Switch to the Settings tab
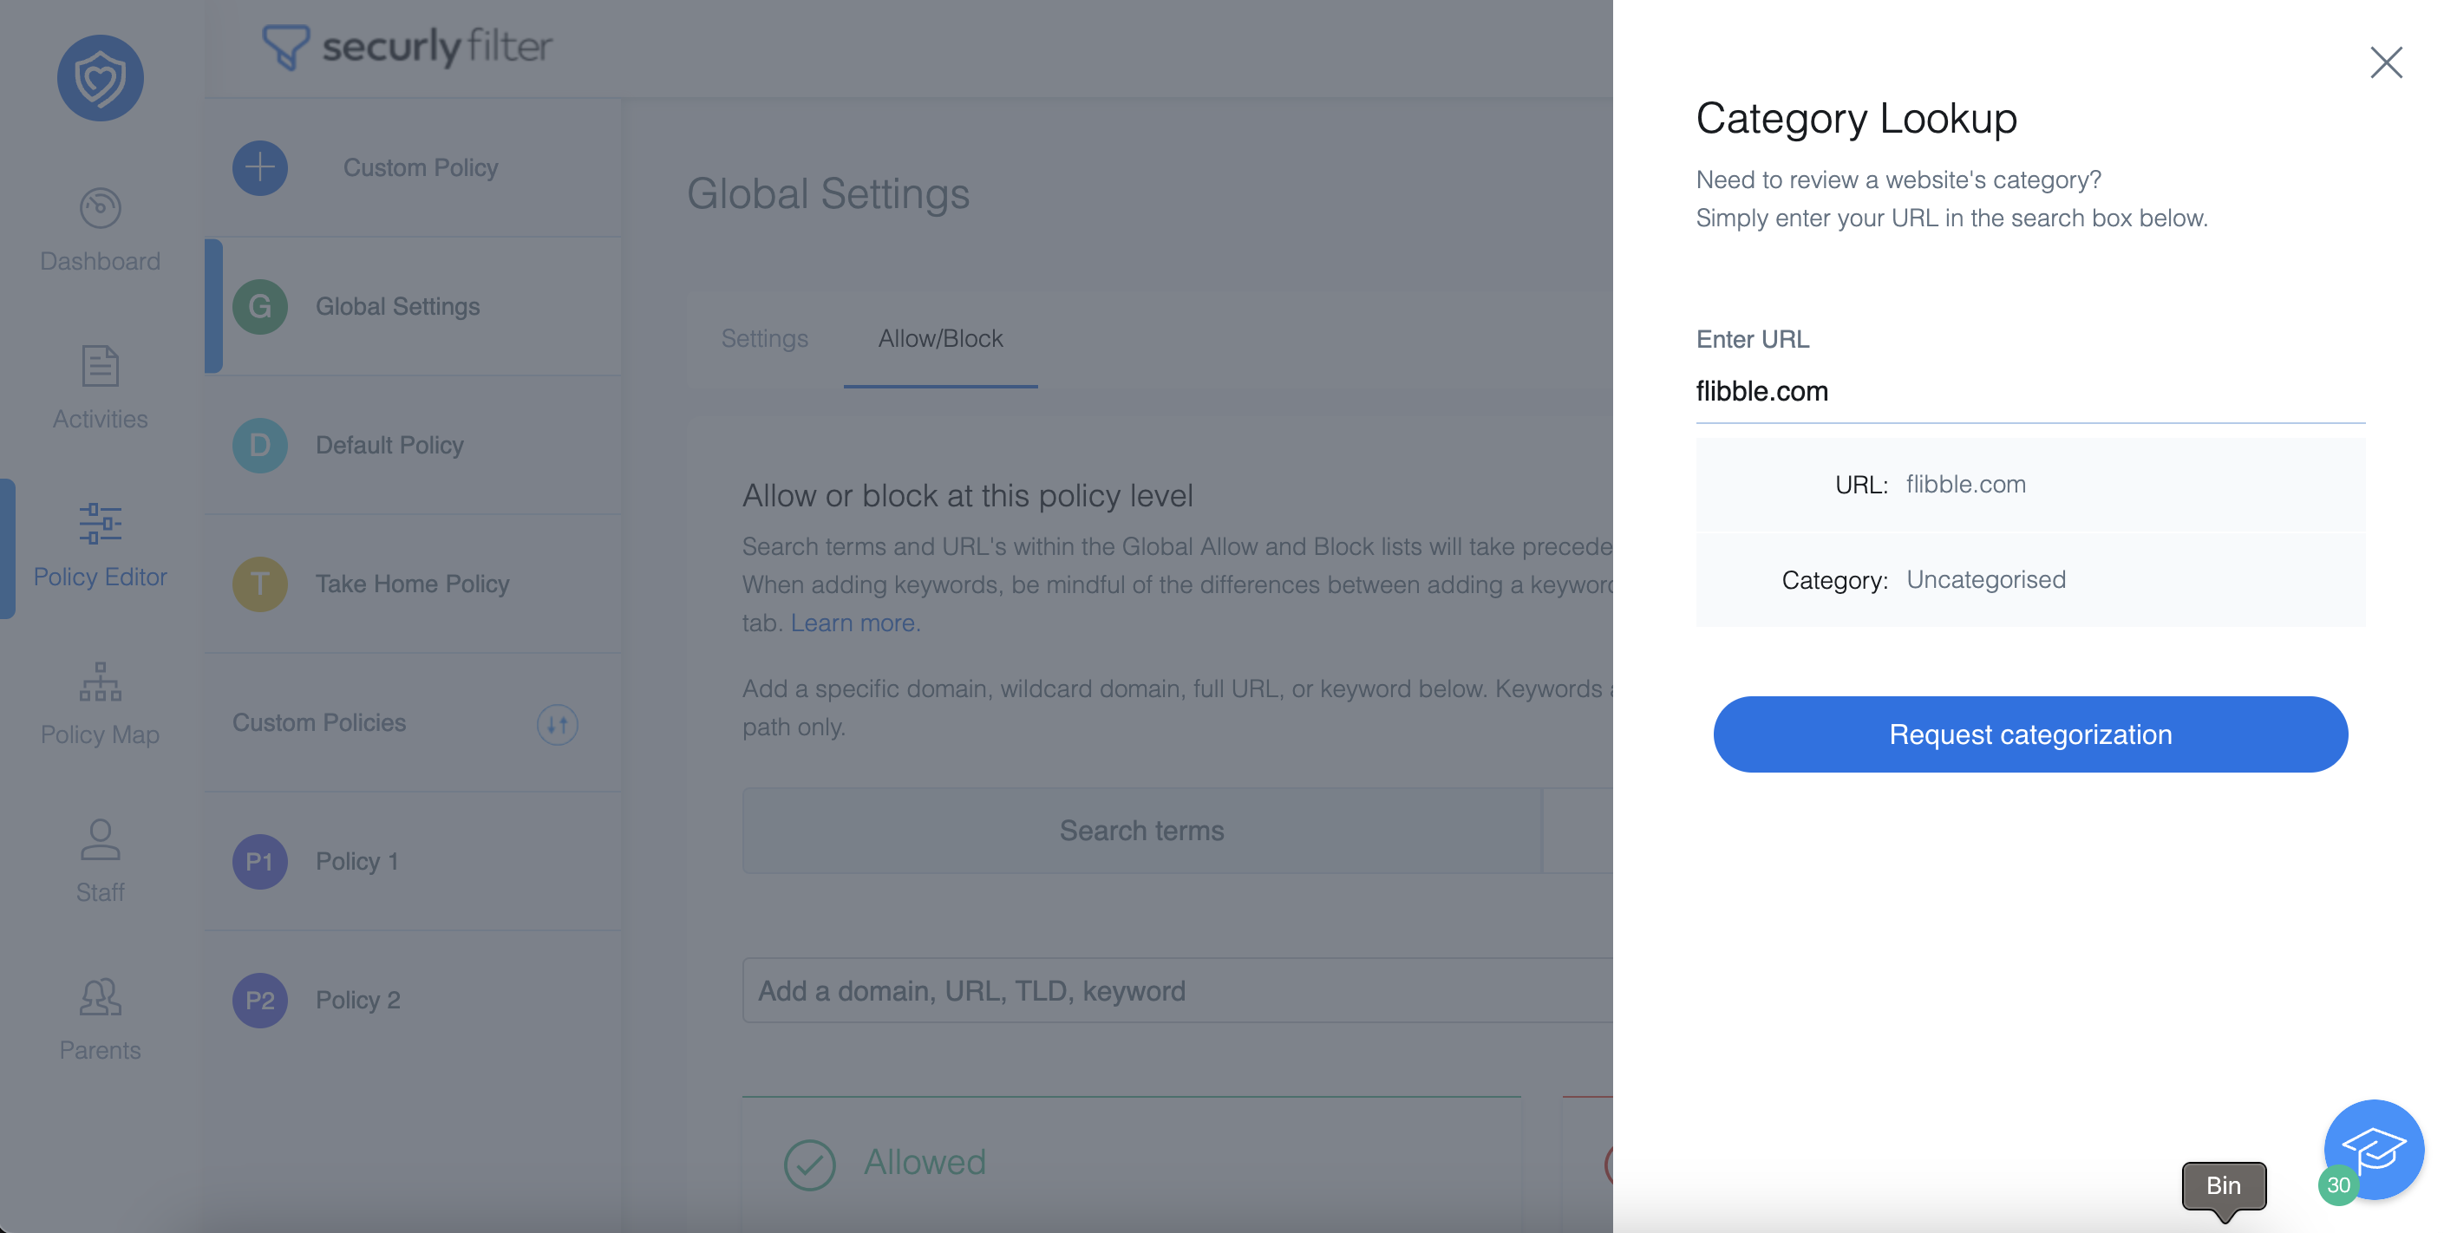Image resolution: width=2444 pixels, height=1233 pixels. click(x=765, y=339)
